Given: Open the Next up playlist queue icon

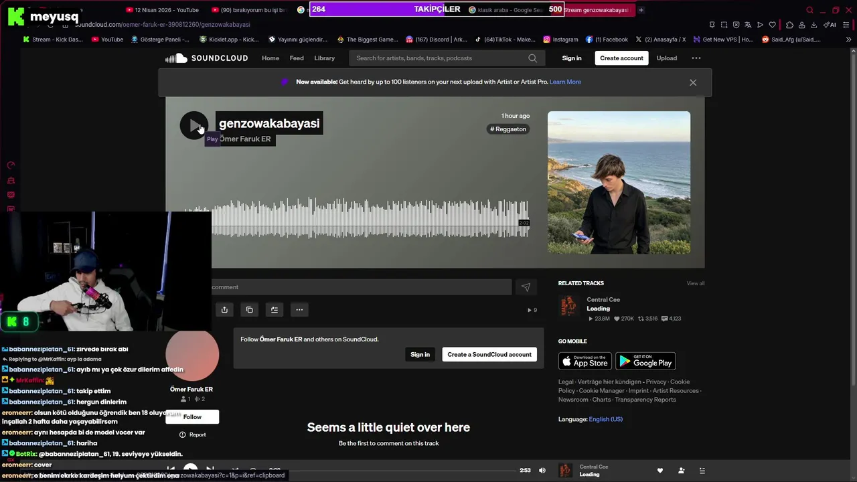Looking at the screenshot, I should click(x=702, y=471).
